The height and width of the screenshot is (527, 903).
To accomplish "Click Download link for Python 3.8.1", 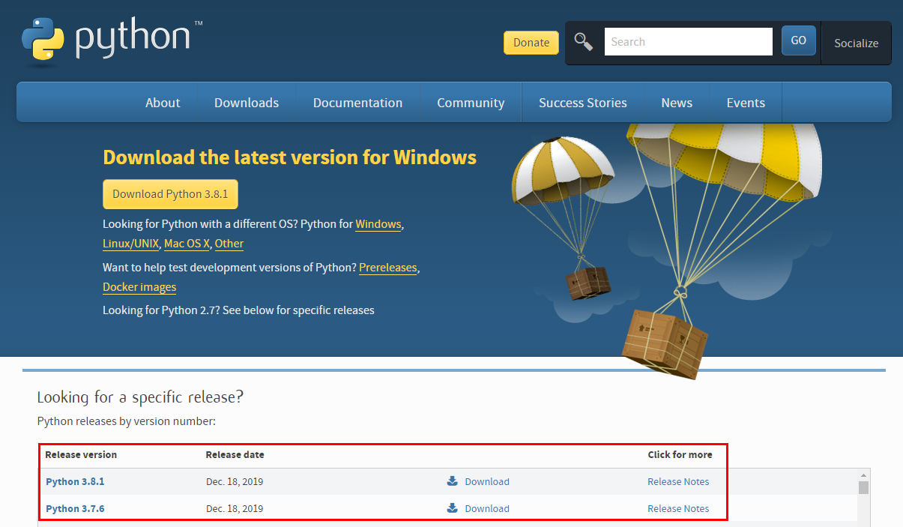I will click(x=487, y=481).
